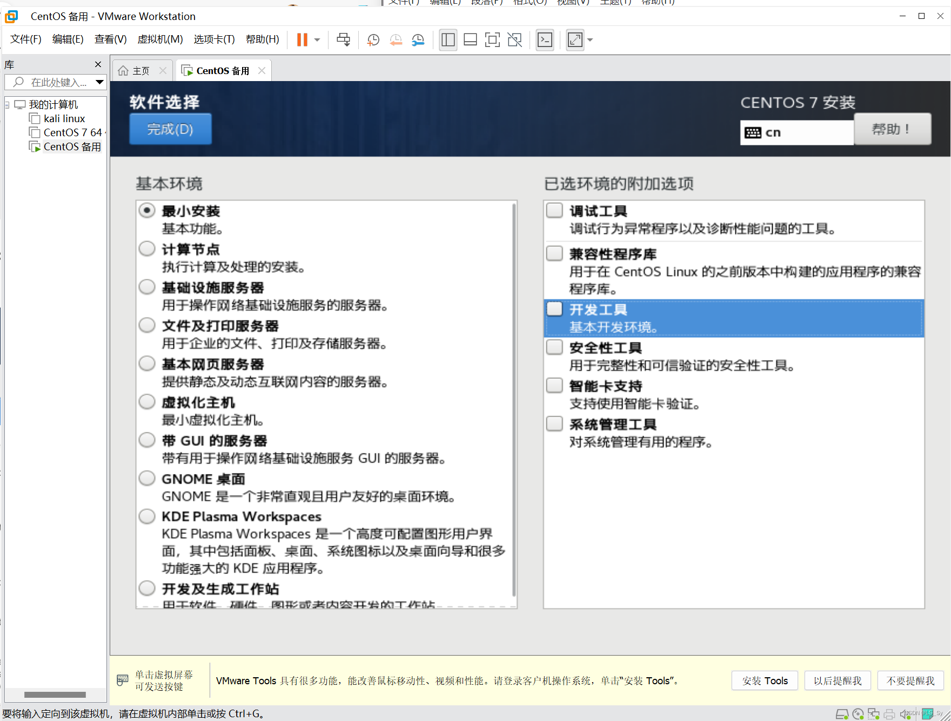
Task: Select the 最小安装 radio button
Action: pos(147,210)
